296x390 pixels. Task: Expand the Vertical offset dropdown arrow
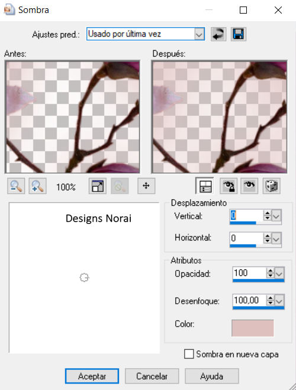click(x=276, y=216)
